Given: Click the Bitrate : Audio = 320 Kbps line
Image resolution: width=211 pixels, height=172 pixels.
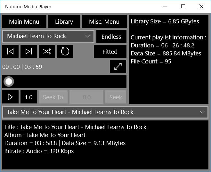Looking at the screenshot, I should (39, 151).
